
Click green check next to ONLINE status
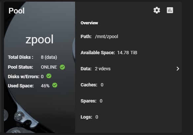coord(62,67)
